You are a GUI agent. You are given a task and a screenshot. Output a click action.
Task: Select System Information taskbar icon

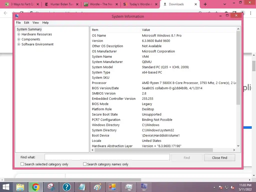click(144, 187)
